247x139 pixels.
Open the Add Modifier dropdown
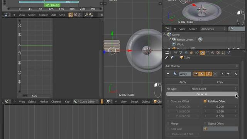pos(201,66)
